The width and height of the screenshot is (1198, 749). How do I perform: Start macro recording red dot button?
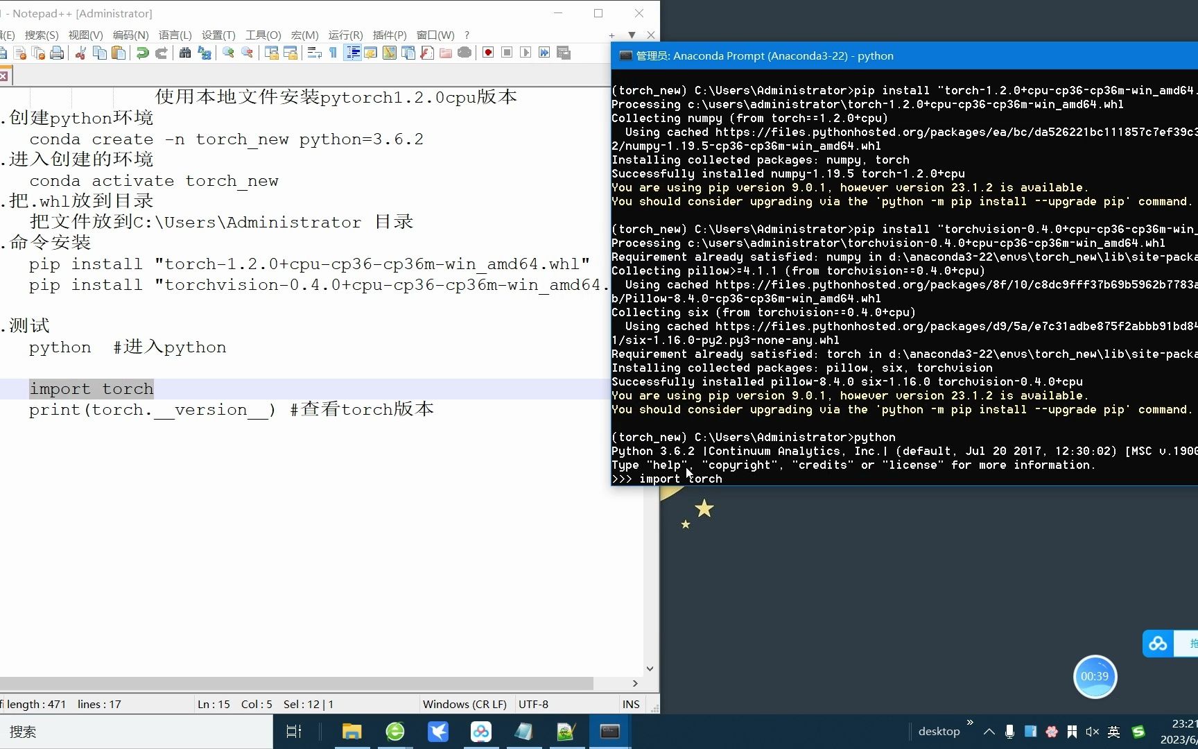pos(488,53)
